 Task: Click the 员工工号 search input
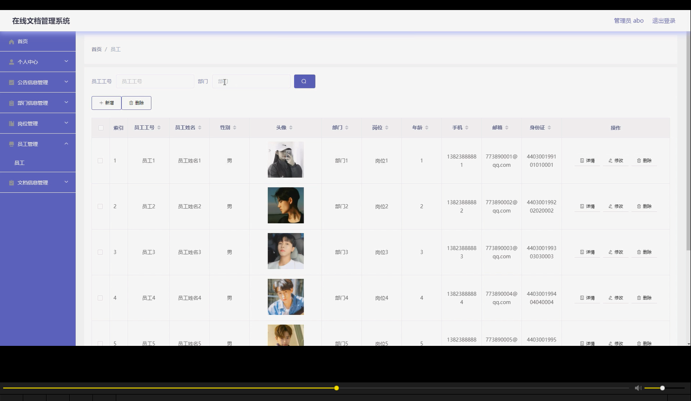[x=155, y=81]
